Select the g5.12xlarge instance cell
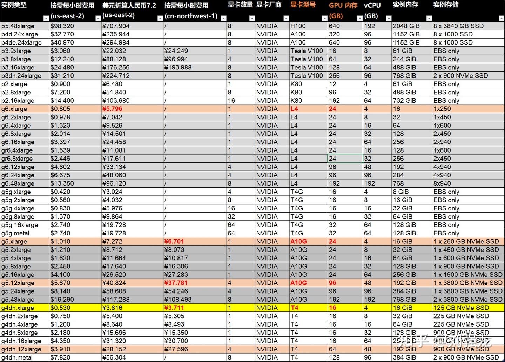505x362 pixels. click(25, 283)
